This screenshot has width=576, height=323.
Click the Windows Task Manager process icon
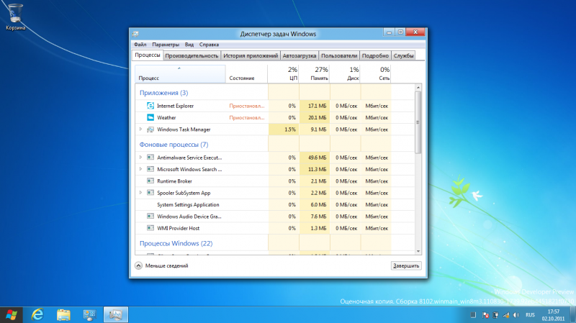150,129
